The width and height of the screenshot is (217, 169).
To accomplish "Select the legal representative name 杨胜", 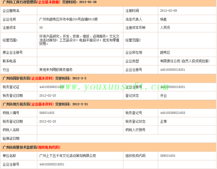I will [x=163, y=19].
